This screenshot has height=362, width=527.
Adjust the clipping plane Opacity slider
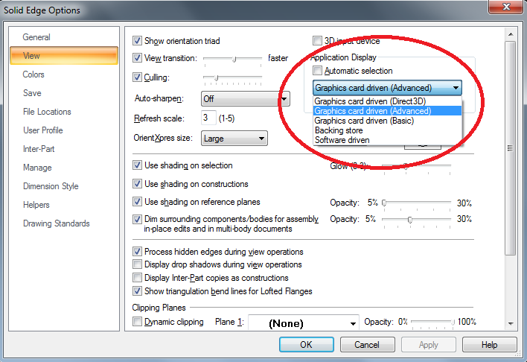pyautogui.click(x=453, y=323)
